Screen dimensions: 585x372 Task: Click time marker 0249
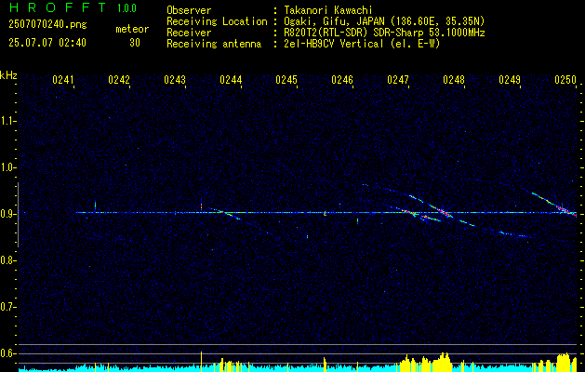point(510,80)
